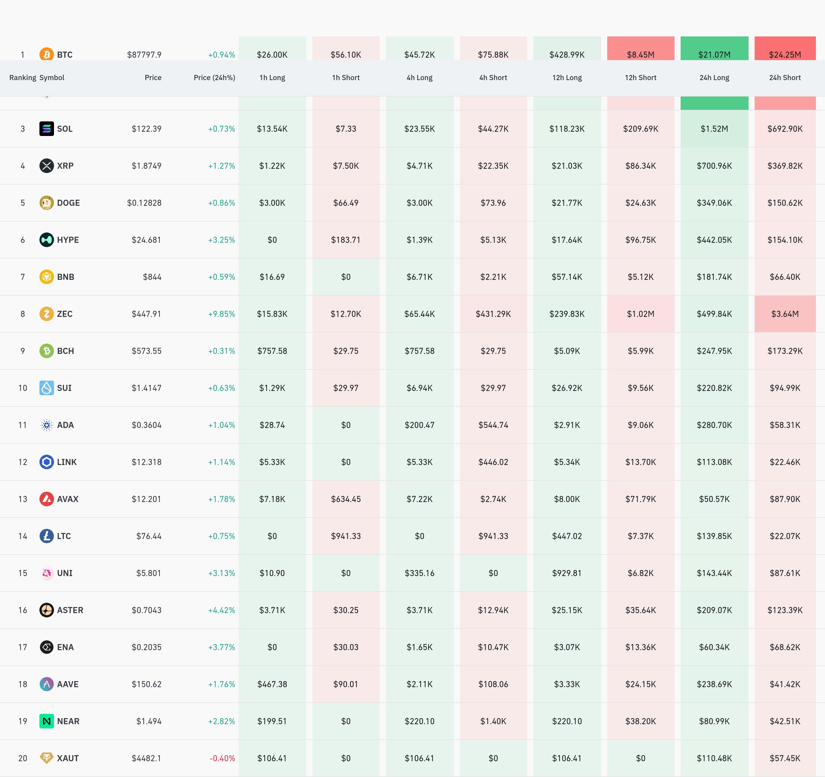Click the Uniswap UNI icon

(x=46, y=573)
